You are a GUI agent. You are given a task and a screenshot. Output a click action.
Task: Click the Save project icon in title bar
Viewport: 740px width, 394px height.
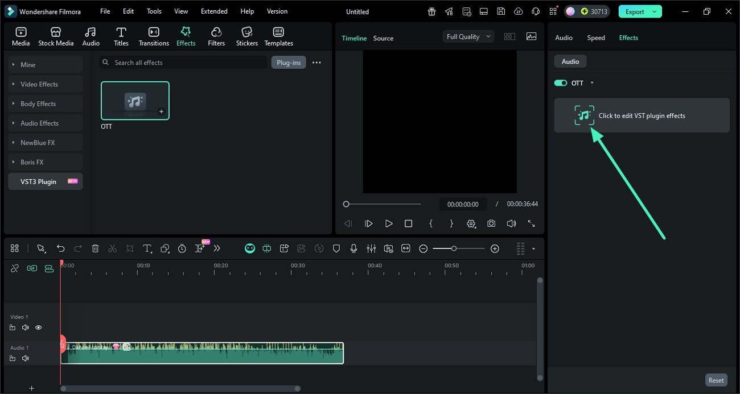tap(501, 11)
